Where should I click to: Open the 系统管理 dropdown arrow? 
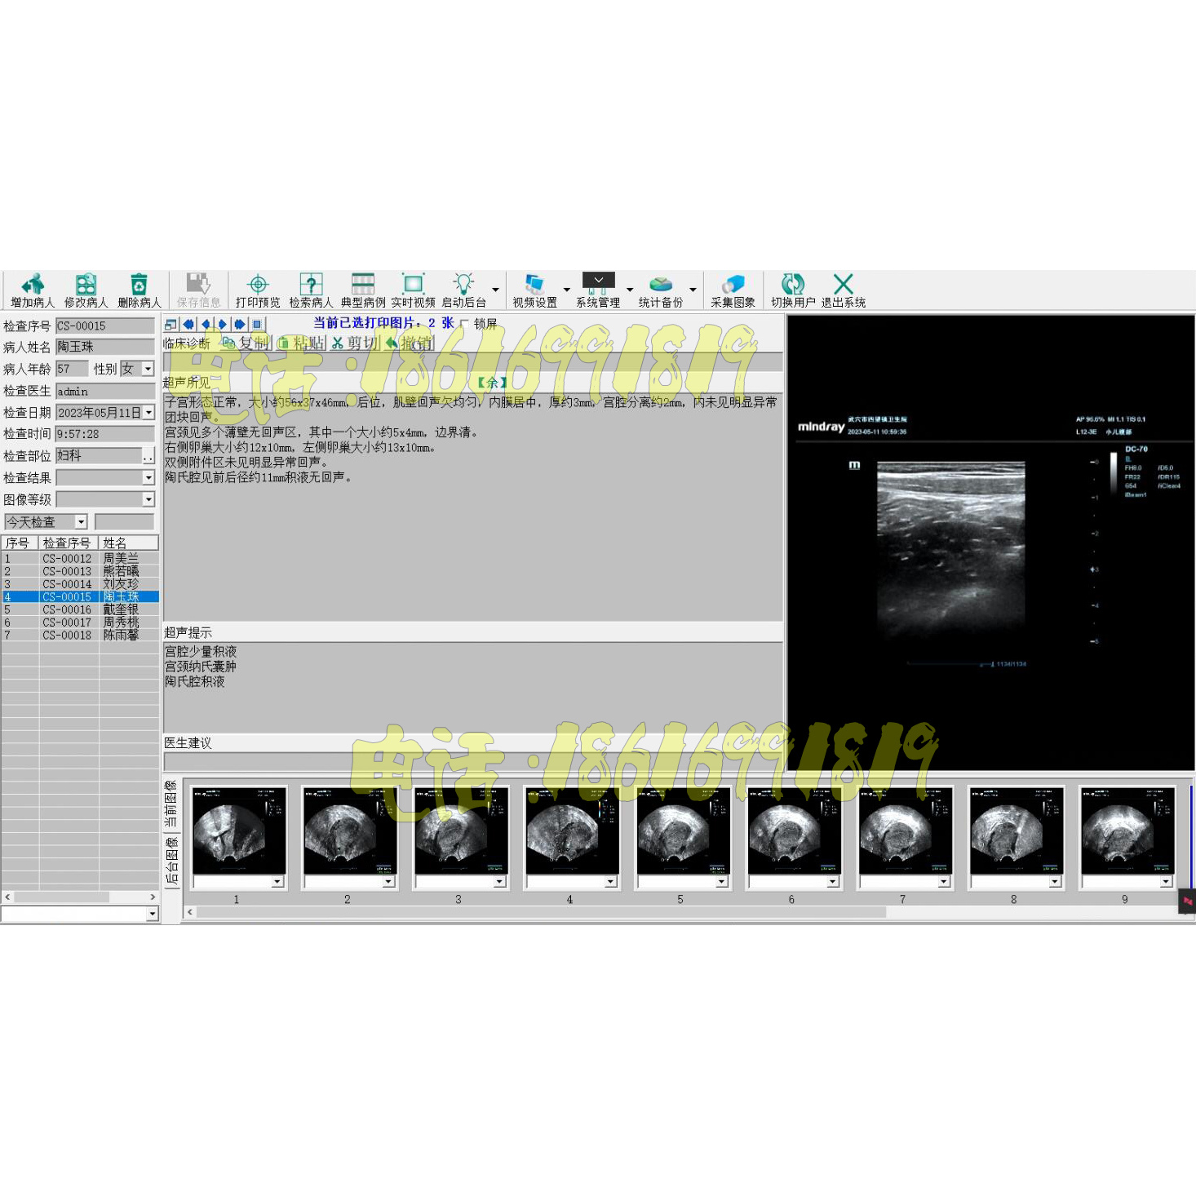(630, 290)
